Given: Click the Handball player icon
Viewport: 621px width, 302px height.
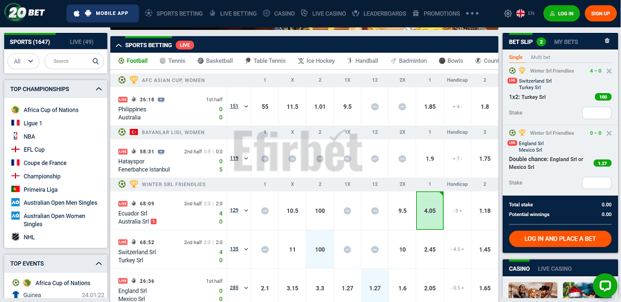Looking at the screenshot, I should pyautogui.click(x=350, y=61).
